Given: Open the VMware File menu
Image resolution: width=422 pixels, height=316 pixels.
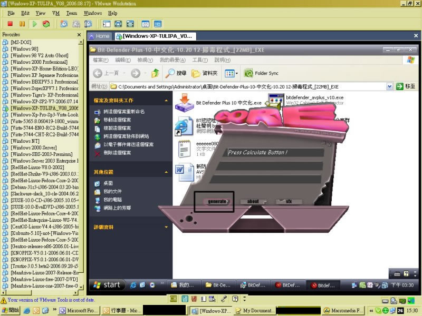Looking at the screenshot, I should [11, 13].
